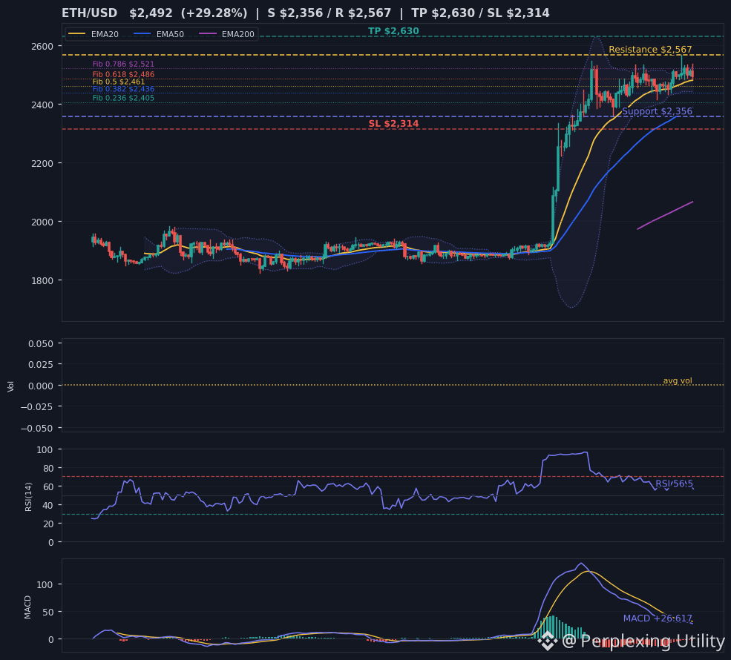The image size is (731, 660).
Task: Click the Fib 0.618 $2,486 label
Action: click(x=123, y=74)
